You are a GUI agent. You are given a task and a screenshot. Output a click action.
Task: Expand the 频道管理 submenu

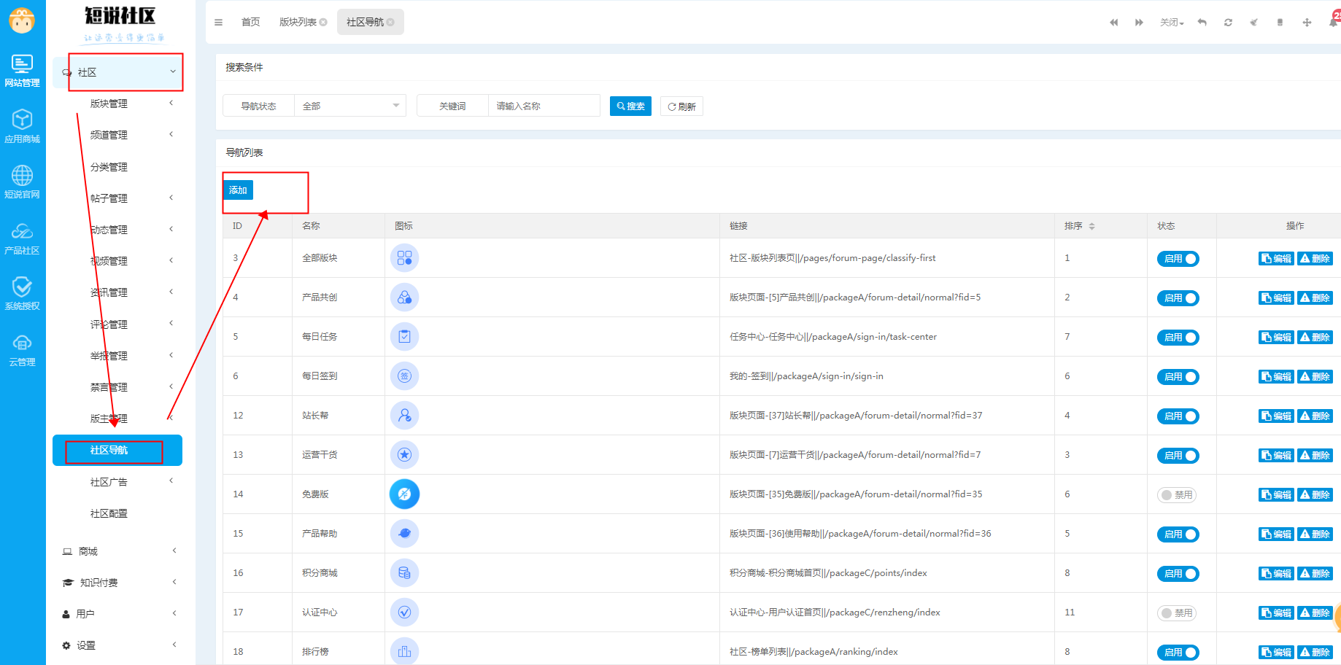(x=117, y=135)
